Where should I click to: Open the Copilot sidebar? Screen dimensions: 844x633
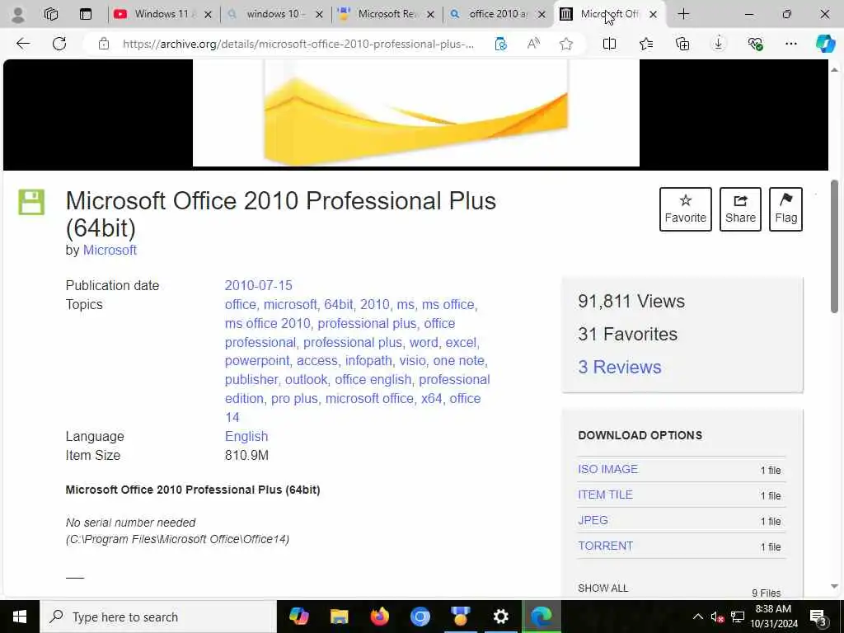tap(824, 44)
